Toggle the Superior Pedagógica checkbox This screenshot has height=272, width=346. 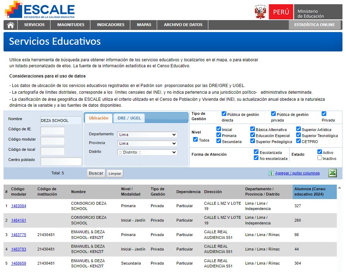point(253,141)
